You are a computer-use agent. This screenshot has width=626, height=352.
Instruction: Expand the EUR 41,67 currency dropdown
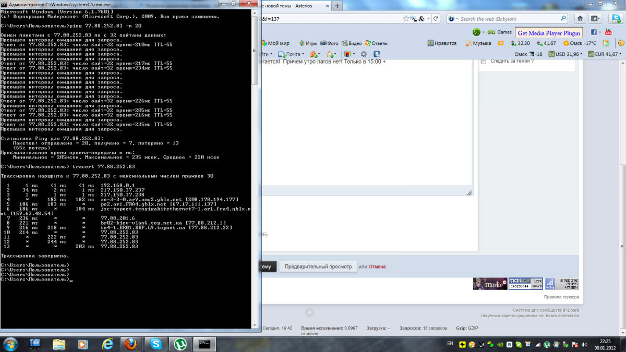(x=604, y=54)
